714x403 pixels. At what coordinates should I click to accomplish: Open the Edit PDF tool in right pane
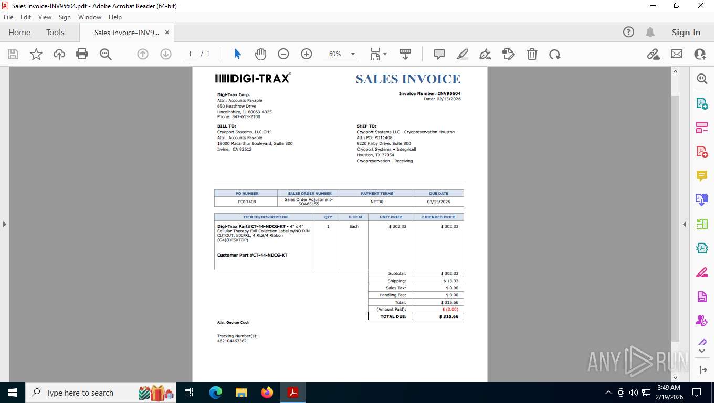(x=702, y=128)
